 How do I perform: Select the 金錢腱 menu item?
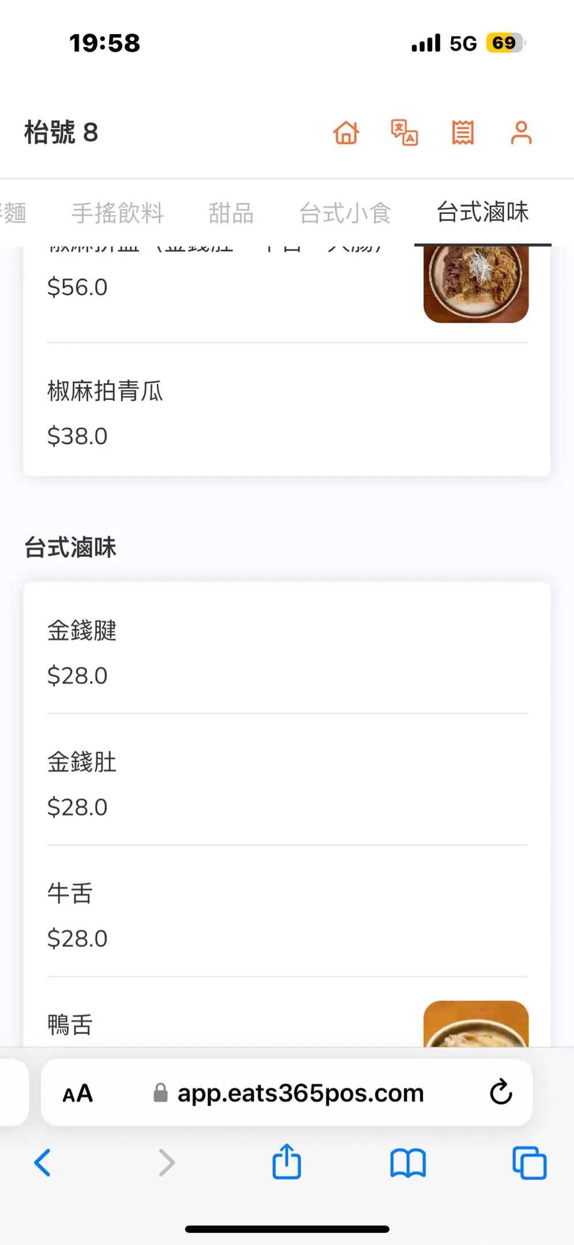[82, 631]
